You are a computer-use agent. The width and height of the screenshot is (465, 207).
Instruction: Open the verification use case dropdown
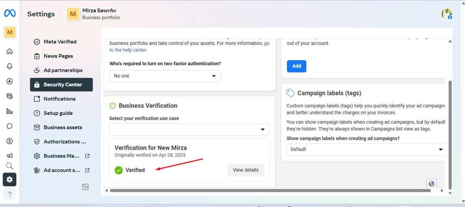(x=189, y=130)
